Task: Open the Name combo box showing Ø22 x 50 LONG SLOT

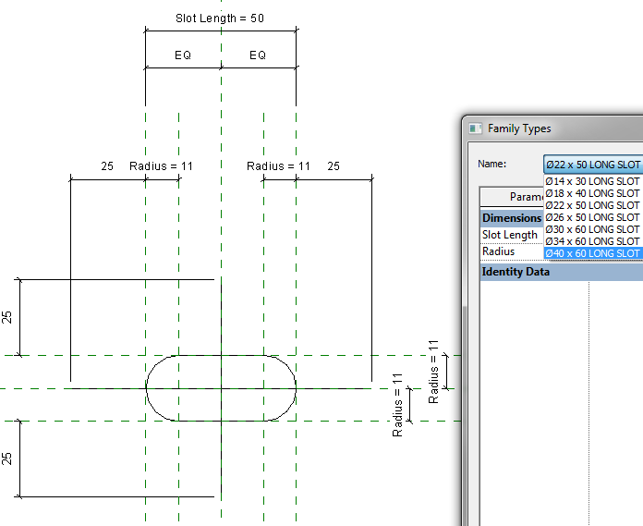Action: pyautogui.click(x=593, y=165)
